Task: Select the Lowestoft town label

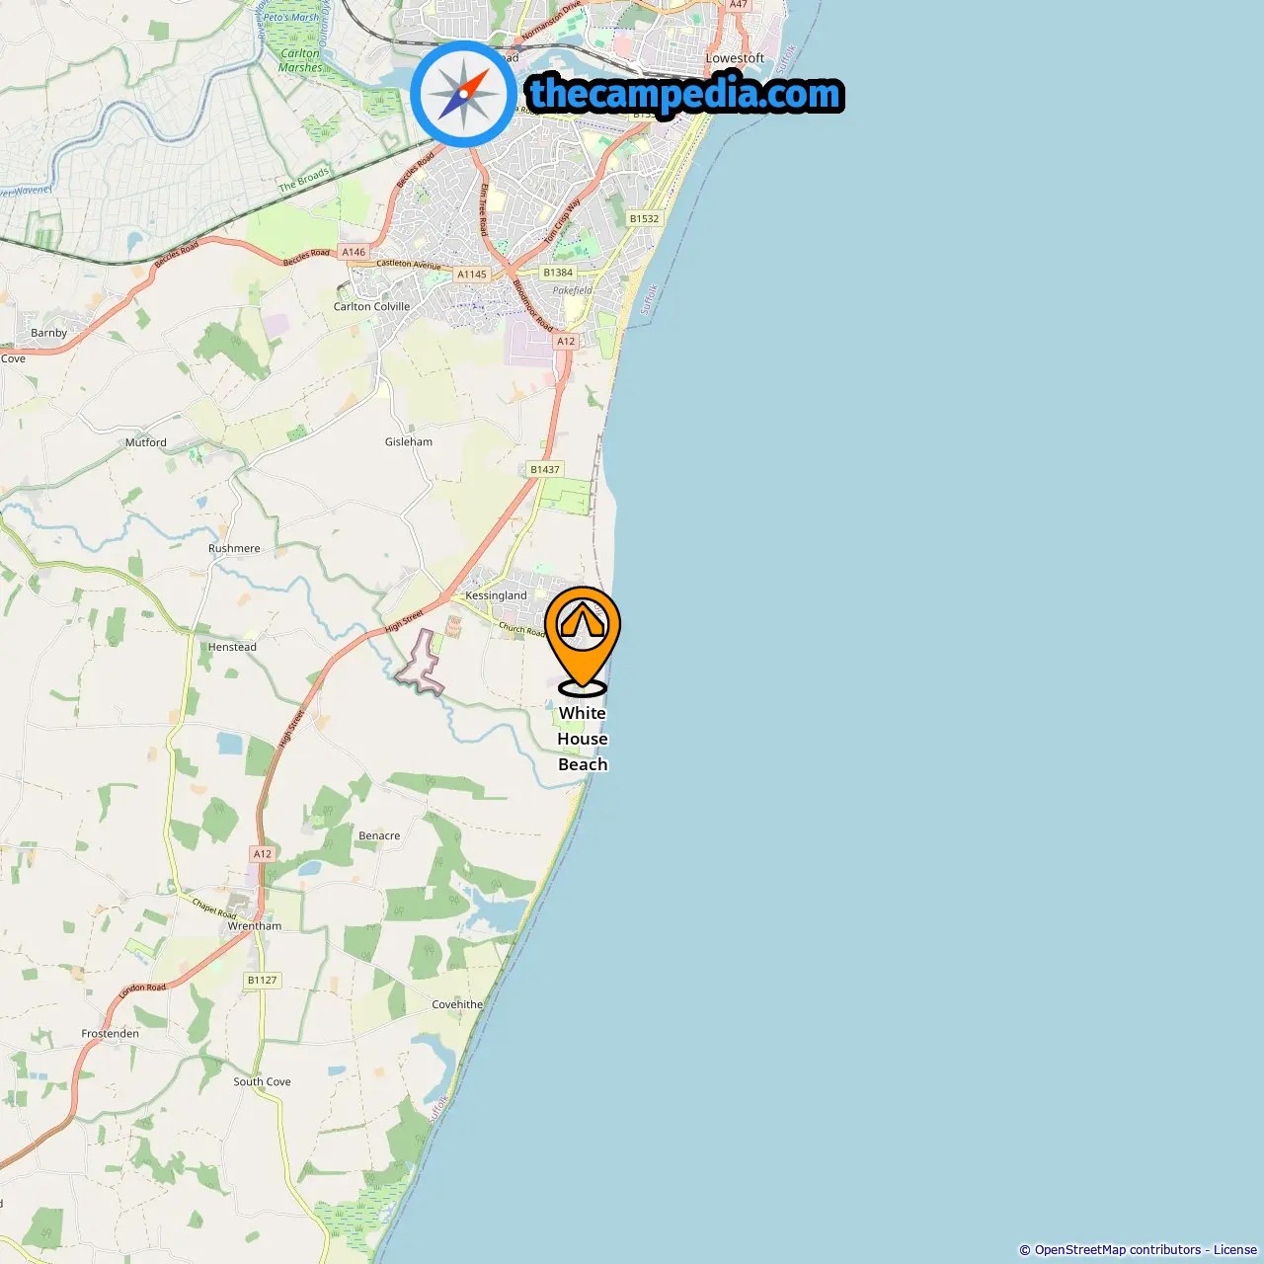Action: [x=735, y=58]
